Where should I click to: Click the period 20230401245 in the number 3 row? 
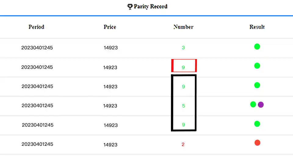tap(37, 48)
